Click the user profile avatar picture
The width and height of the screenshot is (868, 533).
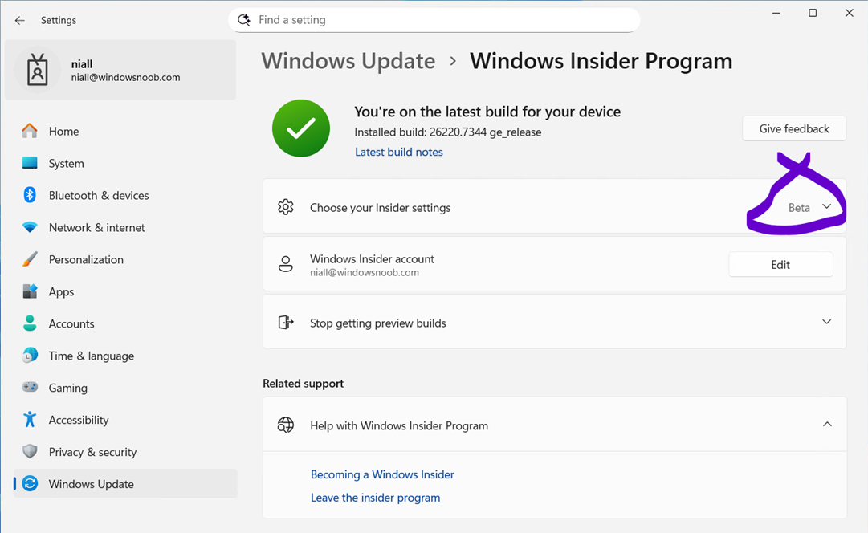pos(37,71)
